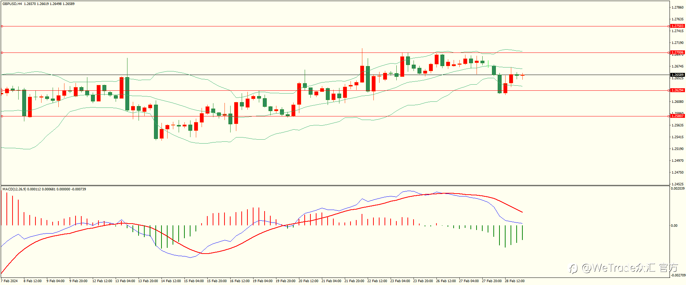Click the left-end handle of the 1.25807 horizontal line
This screenshot has width=686, height=285.
click(2, 116)
